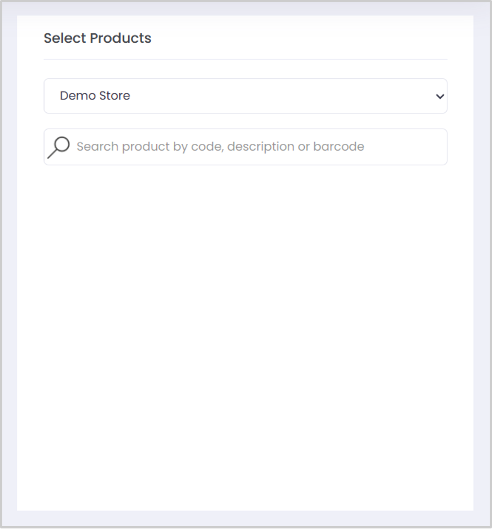492x529 pixels.
Task: Click the word 'Select' in panel title
Action: coord(65,38)
